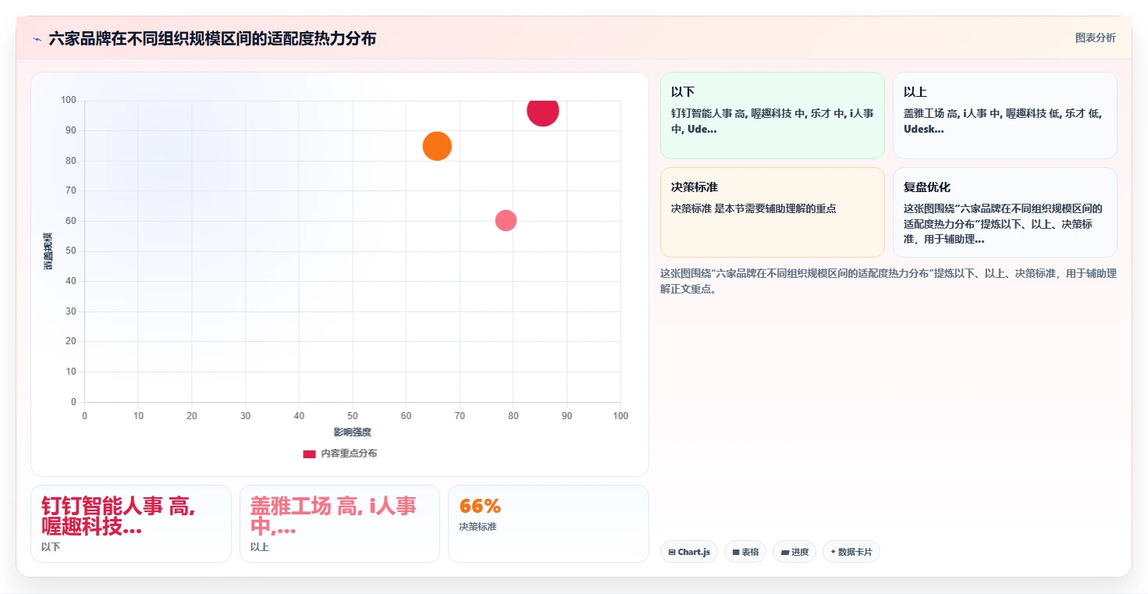Viewport: 1148px width, 594px height.
Task: Click the 以上 label under the pink stat
Action: [x=260, y=547]
